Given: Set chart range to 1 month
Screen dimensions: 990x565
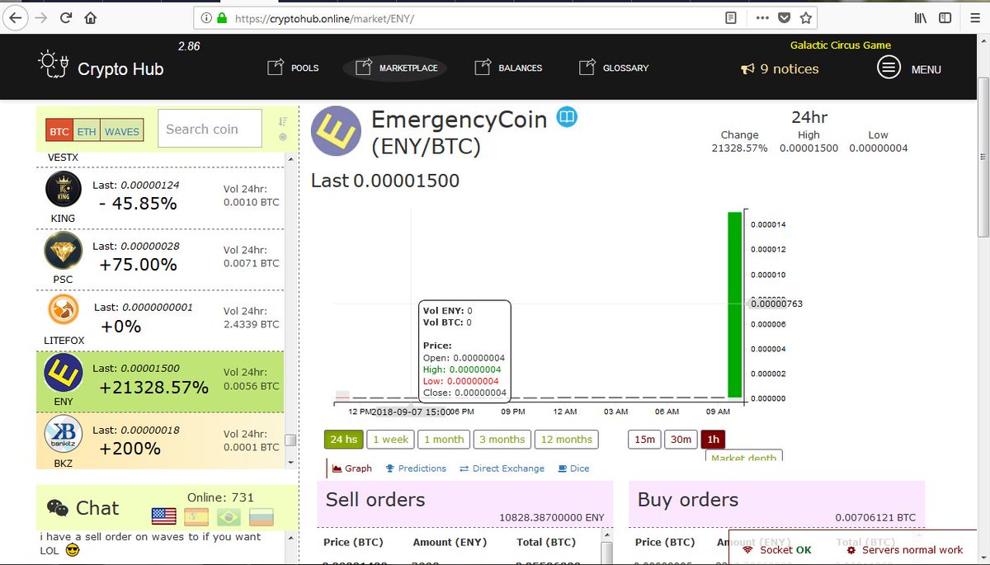Looking at the screenshot, I should (x=444, y=440).
